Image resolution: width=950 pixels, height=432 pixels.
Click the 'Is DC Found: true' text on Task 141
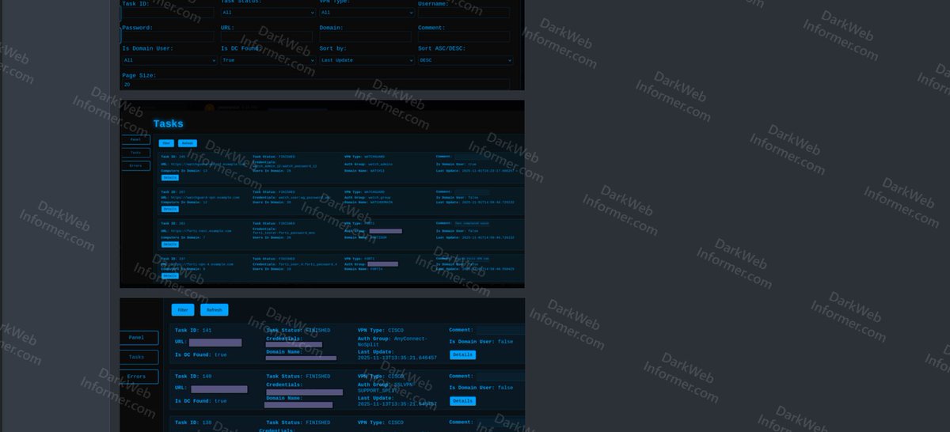coord(201,354)
